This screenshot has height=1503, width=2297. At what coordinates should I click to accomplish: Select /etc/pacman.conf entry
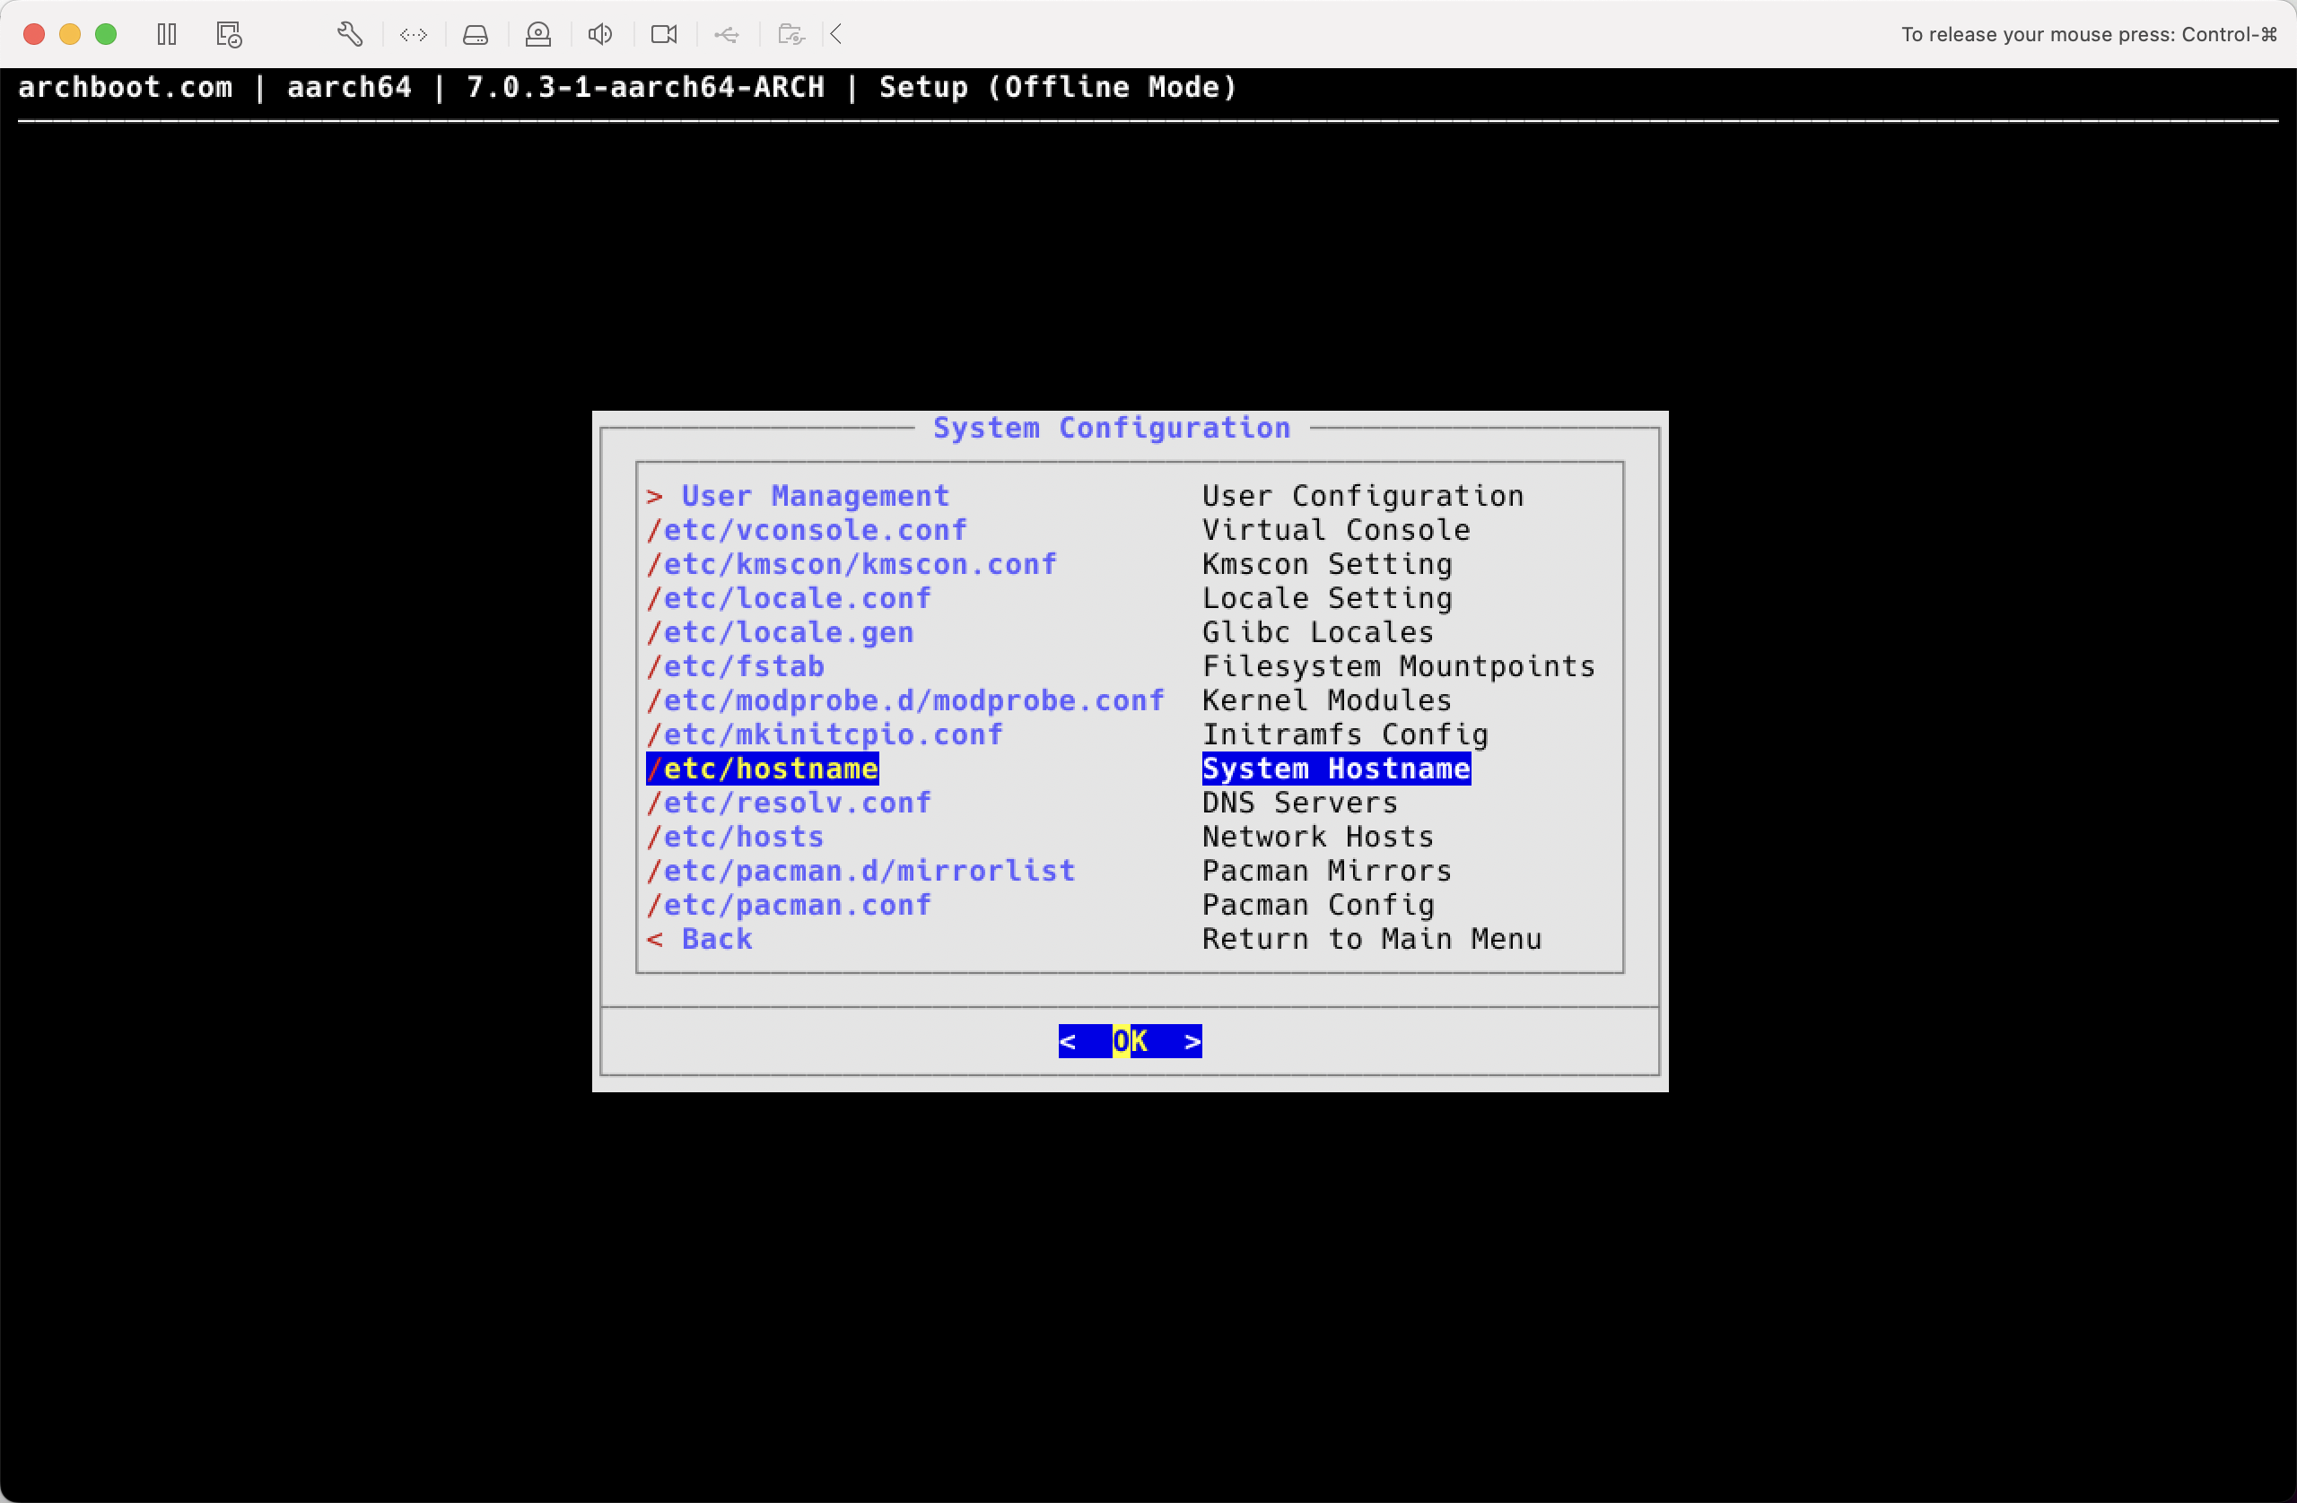click(789, 905)
